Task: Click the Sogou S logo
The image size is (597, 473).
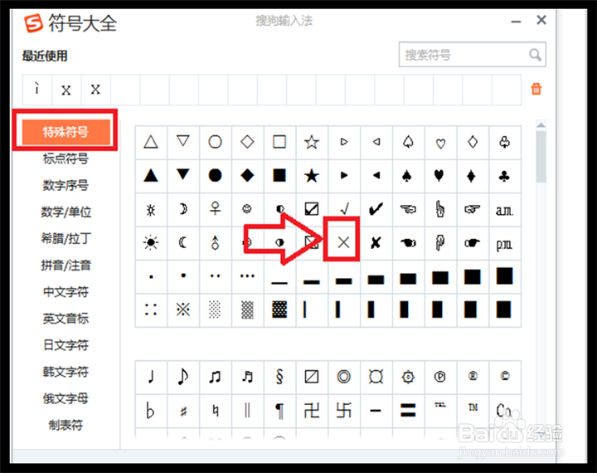Action: (33, 23)
